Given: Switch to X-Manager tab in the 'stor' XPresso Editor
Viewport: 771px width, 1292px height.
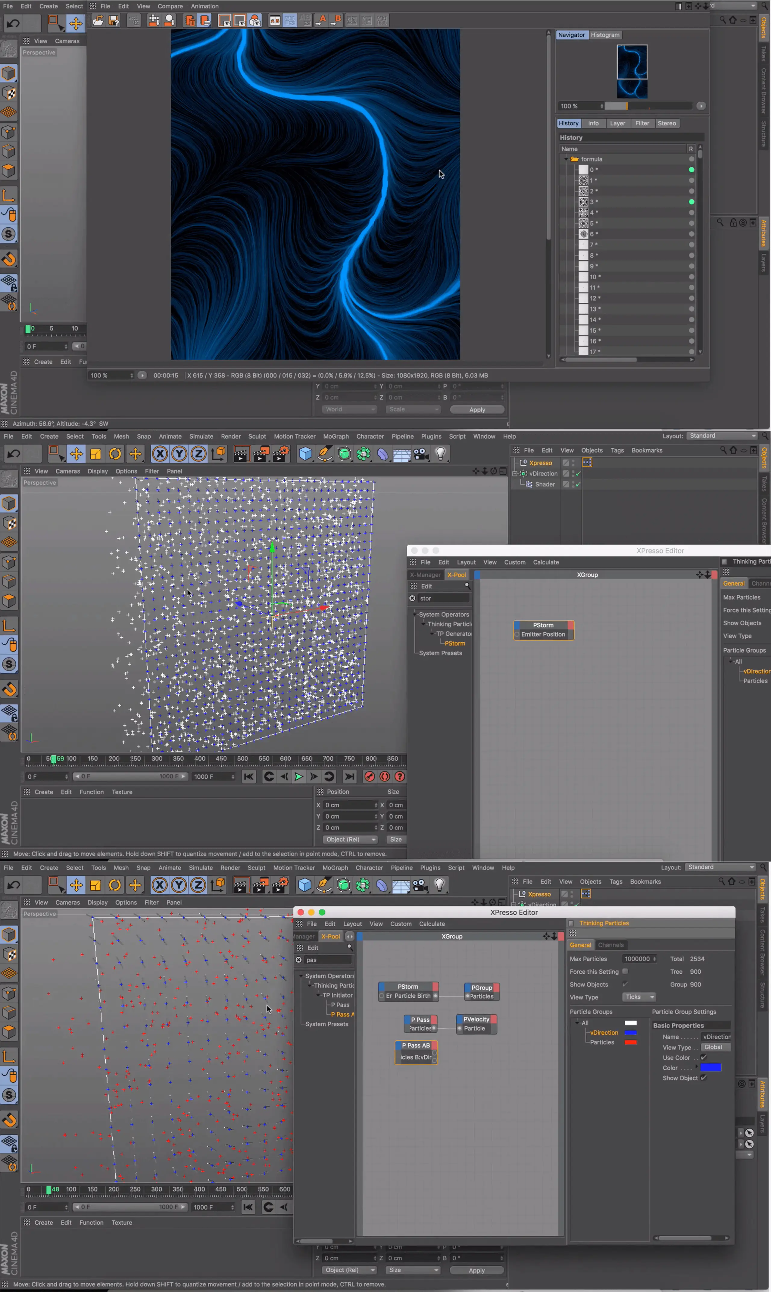Looking at the screenshot, I should click(425, 574).
